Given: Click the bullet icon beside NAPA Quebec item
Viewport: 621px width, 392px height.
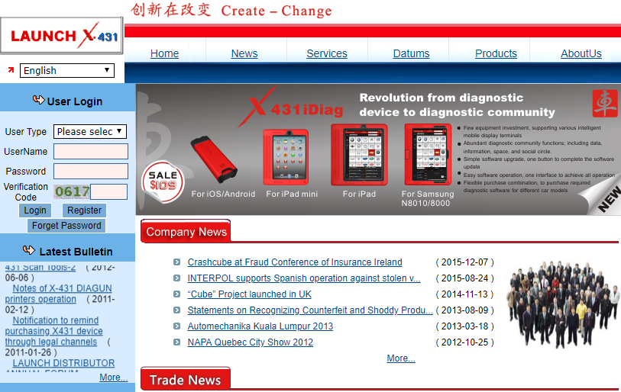Looking at the screenshot, I should coord(176,342).
